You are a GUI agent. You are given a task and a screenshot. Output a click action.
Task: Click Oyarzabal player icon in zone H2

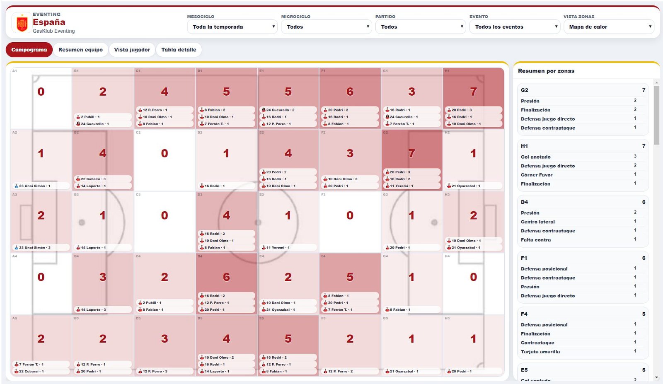click(x=449, y=186)
